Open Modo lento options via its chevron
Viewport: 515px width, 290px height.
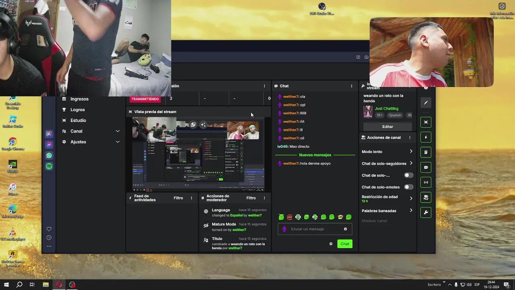410,151
